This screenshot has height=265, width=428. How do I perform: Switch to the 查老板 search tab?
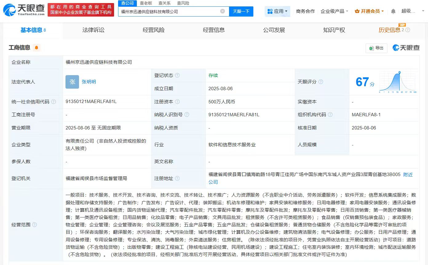146,3
